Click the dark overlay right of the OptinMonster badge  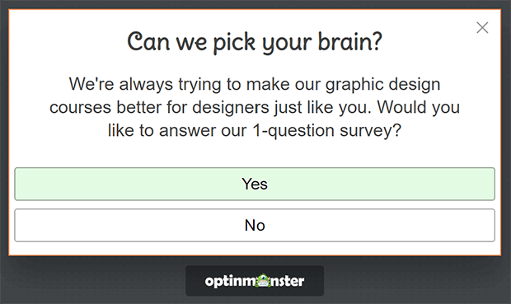(x=417, y=281)
